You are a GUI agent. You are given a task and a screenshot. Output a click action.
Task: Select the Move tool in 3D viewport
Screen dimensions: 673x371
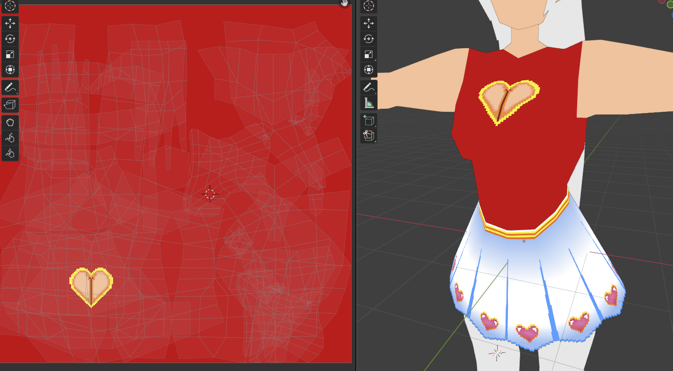pos(368,23)
